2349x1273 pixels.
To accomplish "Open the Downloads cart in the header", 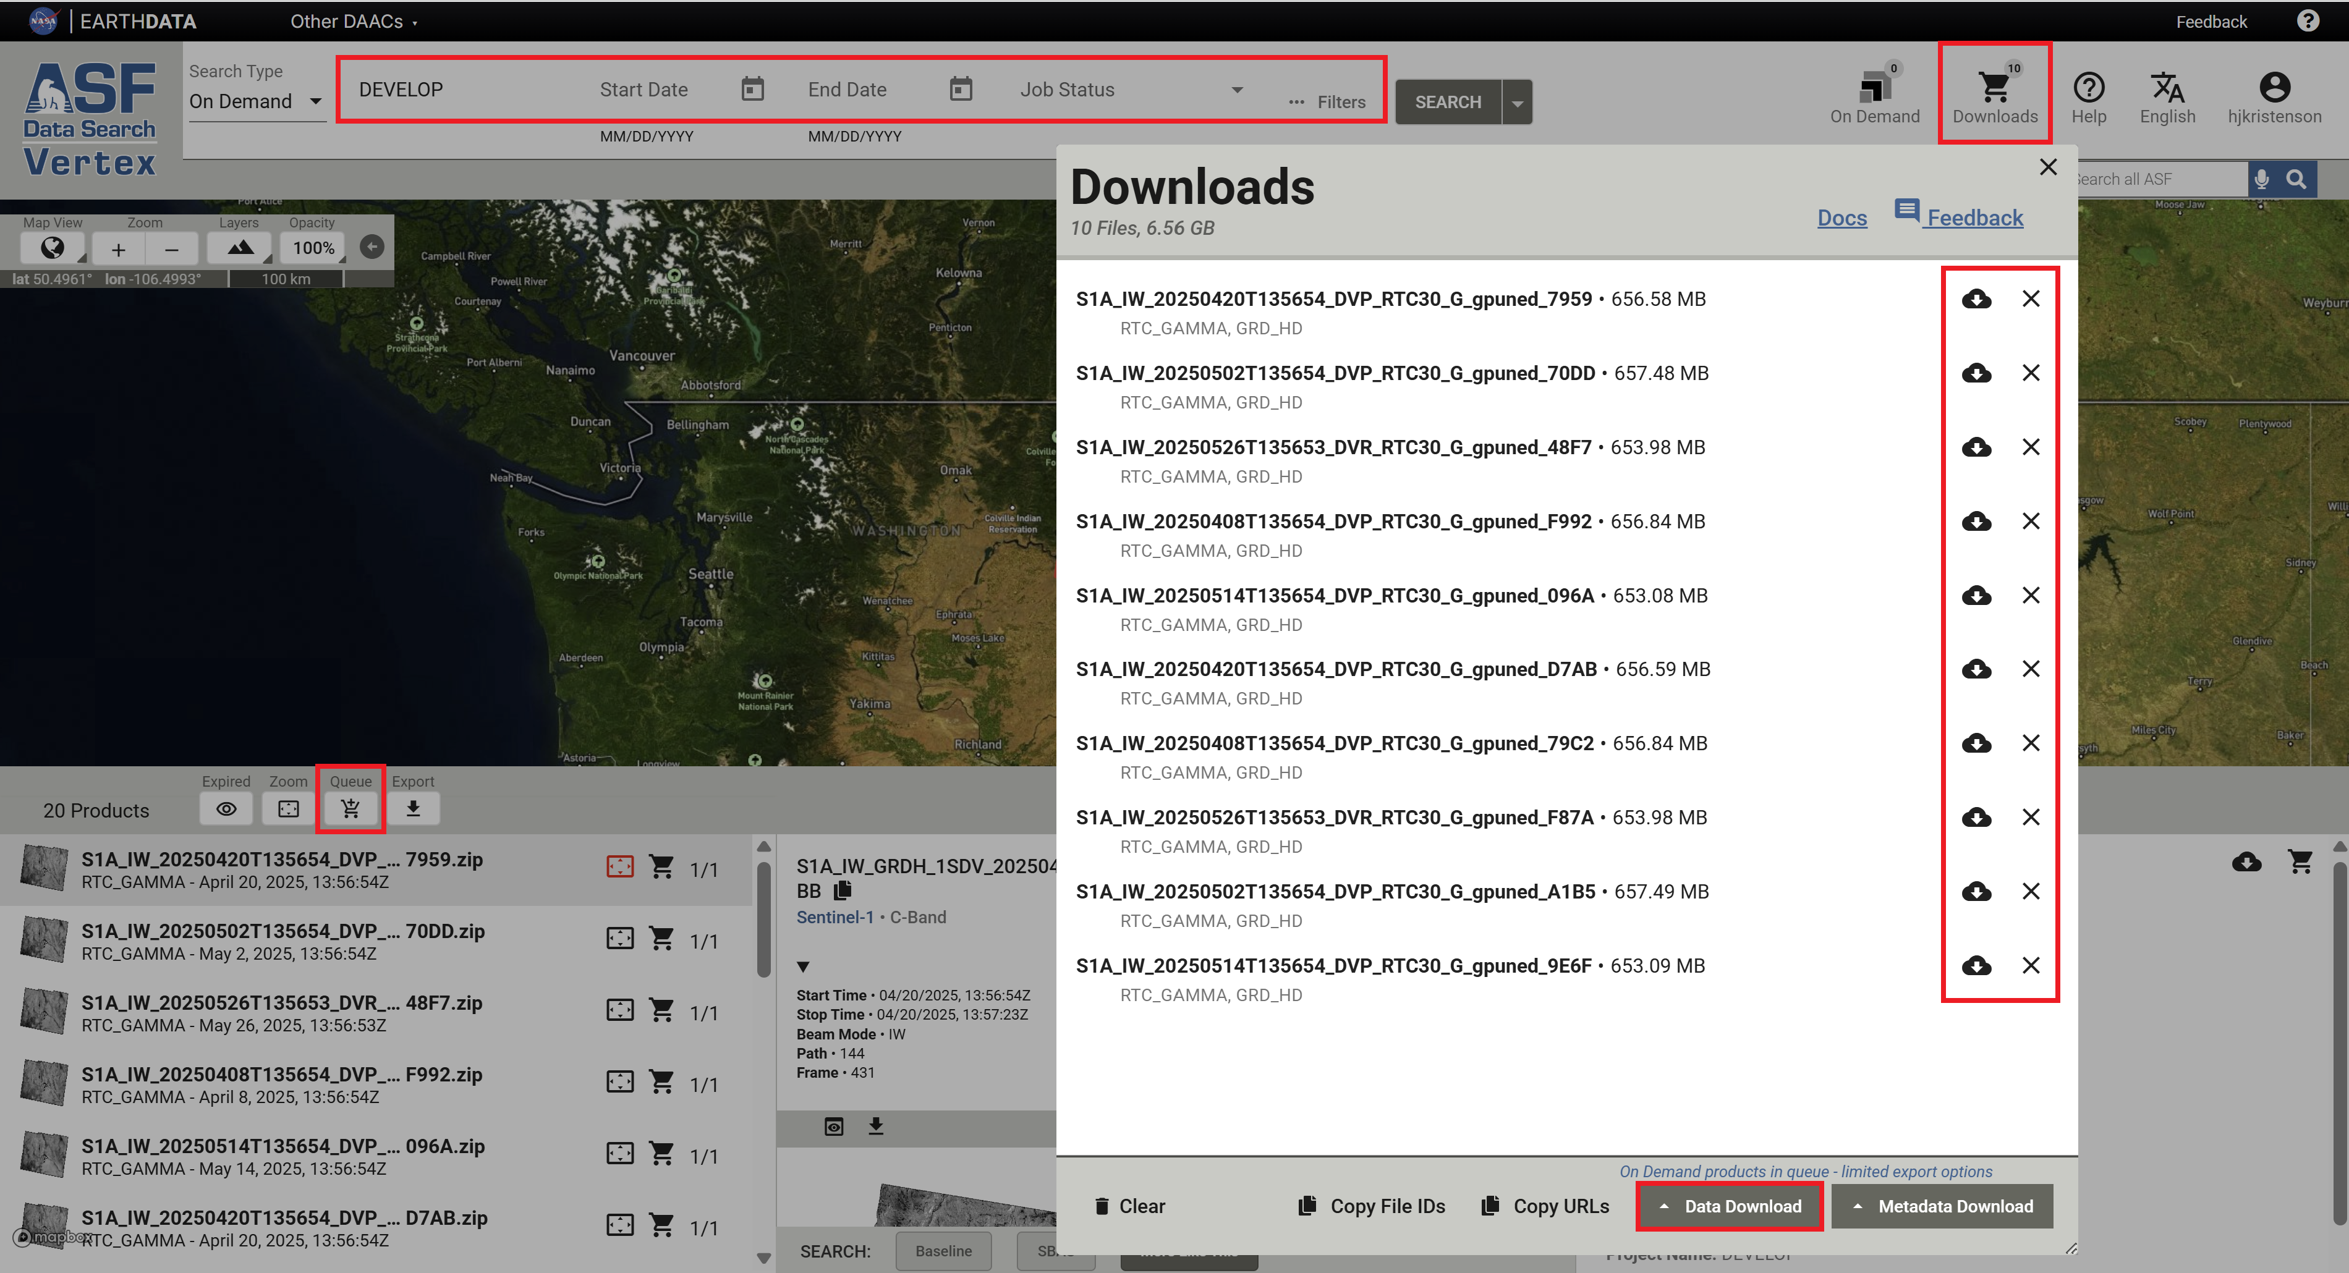I will point(1994,94).
